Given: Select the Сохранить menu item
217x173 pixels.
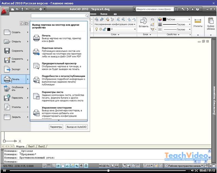Looking at the screenshot, I should coord(16,51).
